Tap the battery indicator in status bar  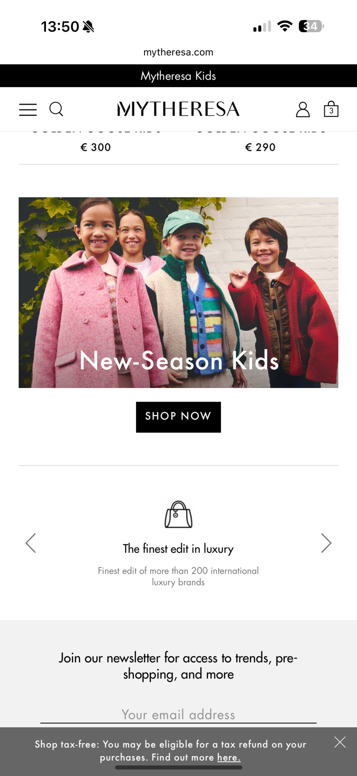tap(311, 26)
